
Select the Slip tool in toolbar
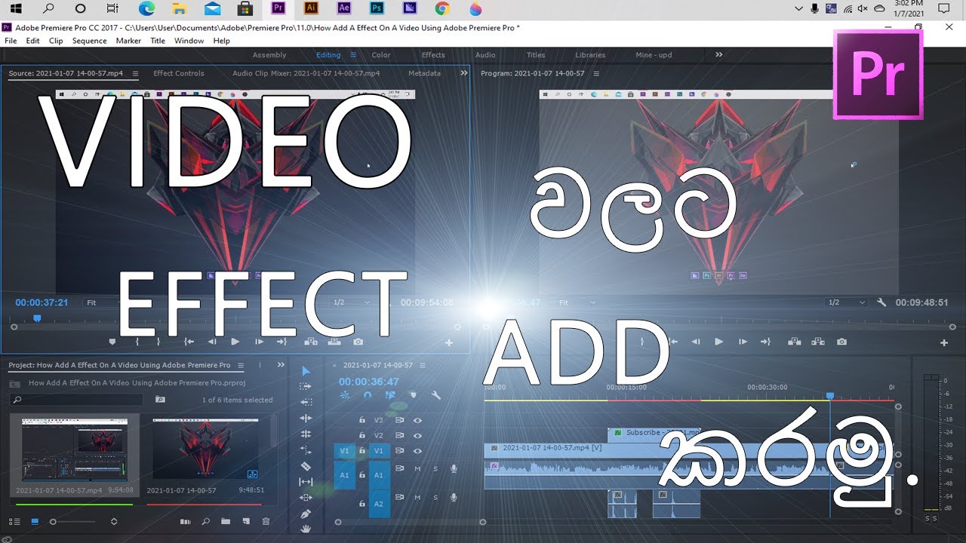tap(306, 481)
